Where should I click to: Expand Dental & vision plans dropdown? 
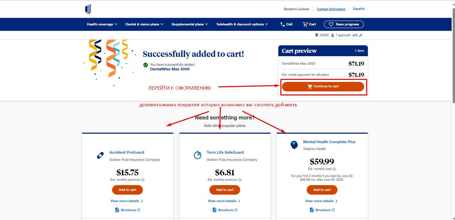tap(144, 24)
